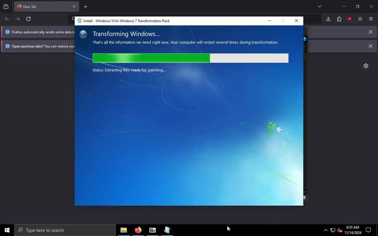378x236 pixels.
Task: Click "Status: Extracting files ready for patching..." text
Action: pyautogui.click(x=129, y=70)
